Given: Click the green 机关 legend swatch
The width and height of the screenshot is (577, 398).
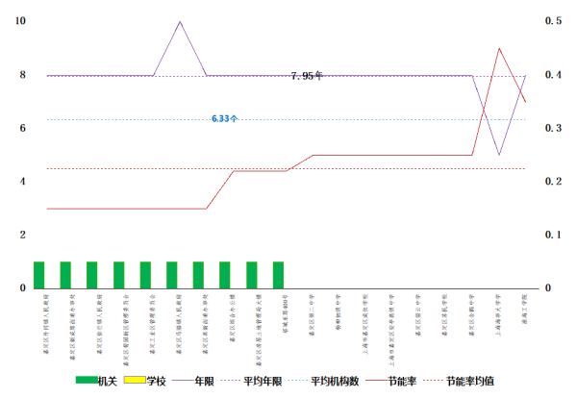Looking at the screenshot, I should (86, 382).
